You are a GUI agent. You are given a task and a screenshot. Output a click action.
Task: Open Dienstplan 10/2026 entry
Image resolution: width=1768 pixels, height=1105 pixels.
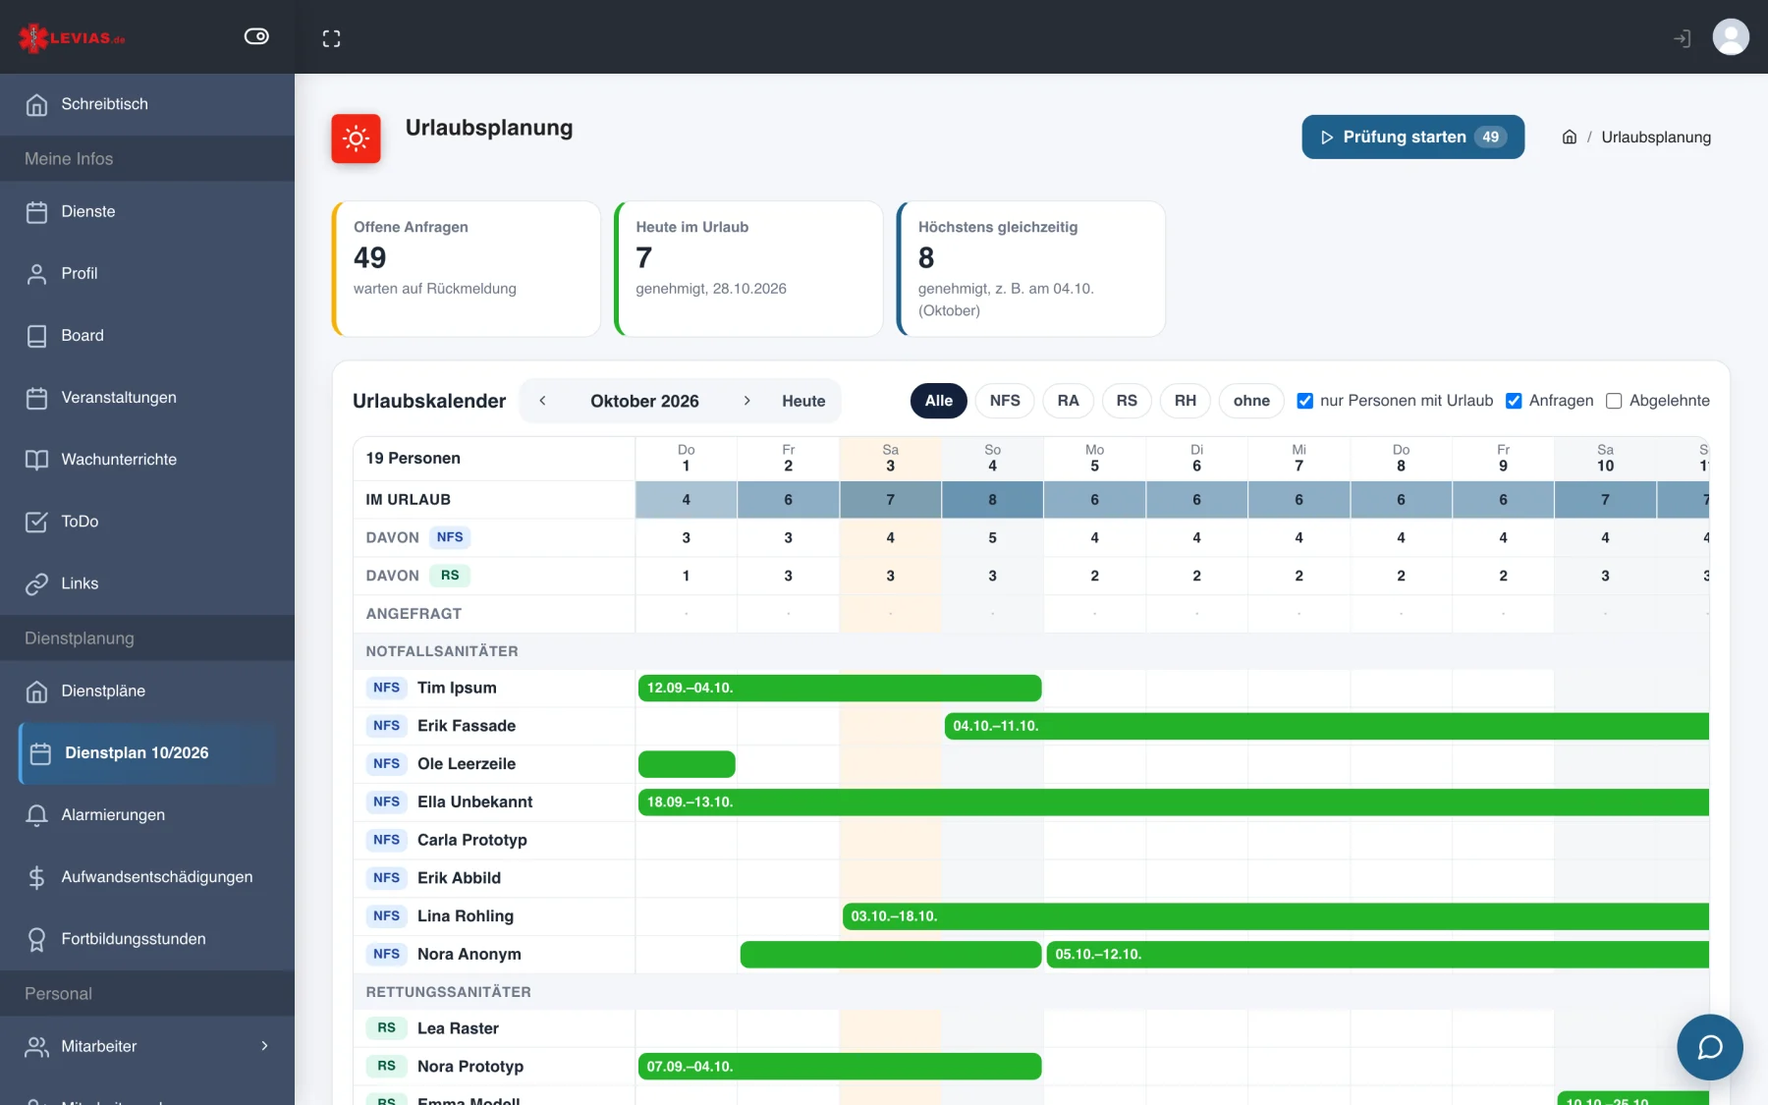[147, 753]
